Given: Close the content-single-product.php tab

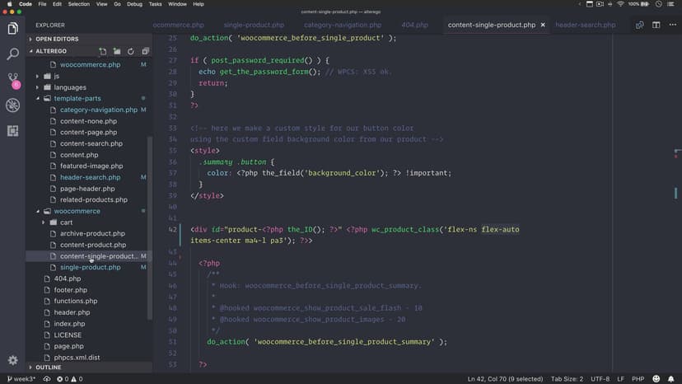Looking at the screenshot, I should 543,25.
